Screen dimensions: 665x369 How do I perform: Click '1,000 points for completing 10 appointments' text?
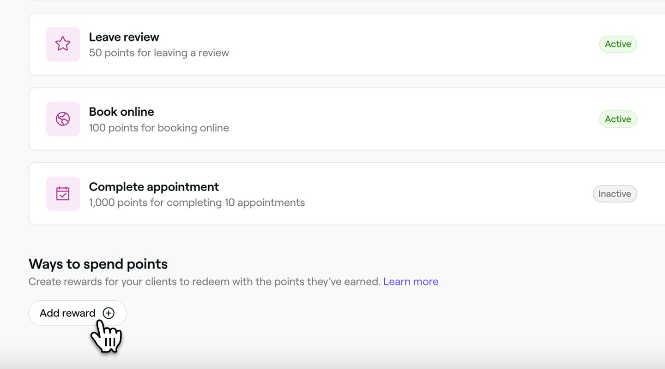[x=197, y=202]
